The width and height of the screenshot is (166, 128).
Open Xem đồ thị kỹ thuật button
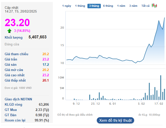coord(115,120)
